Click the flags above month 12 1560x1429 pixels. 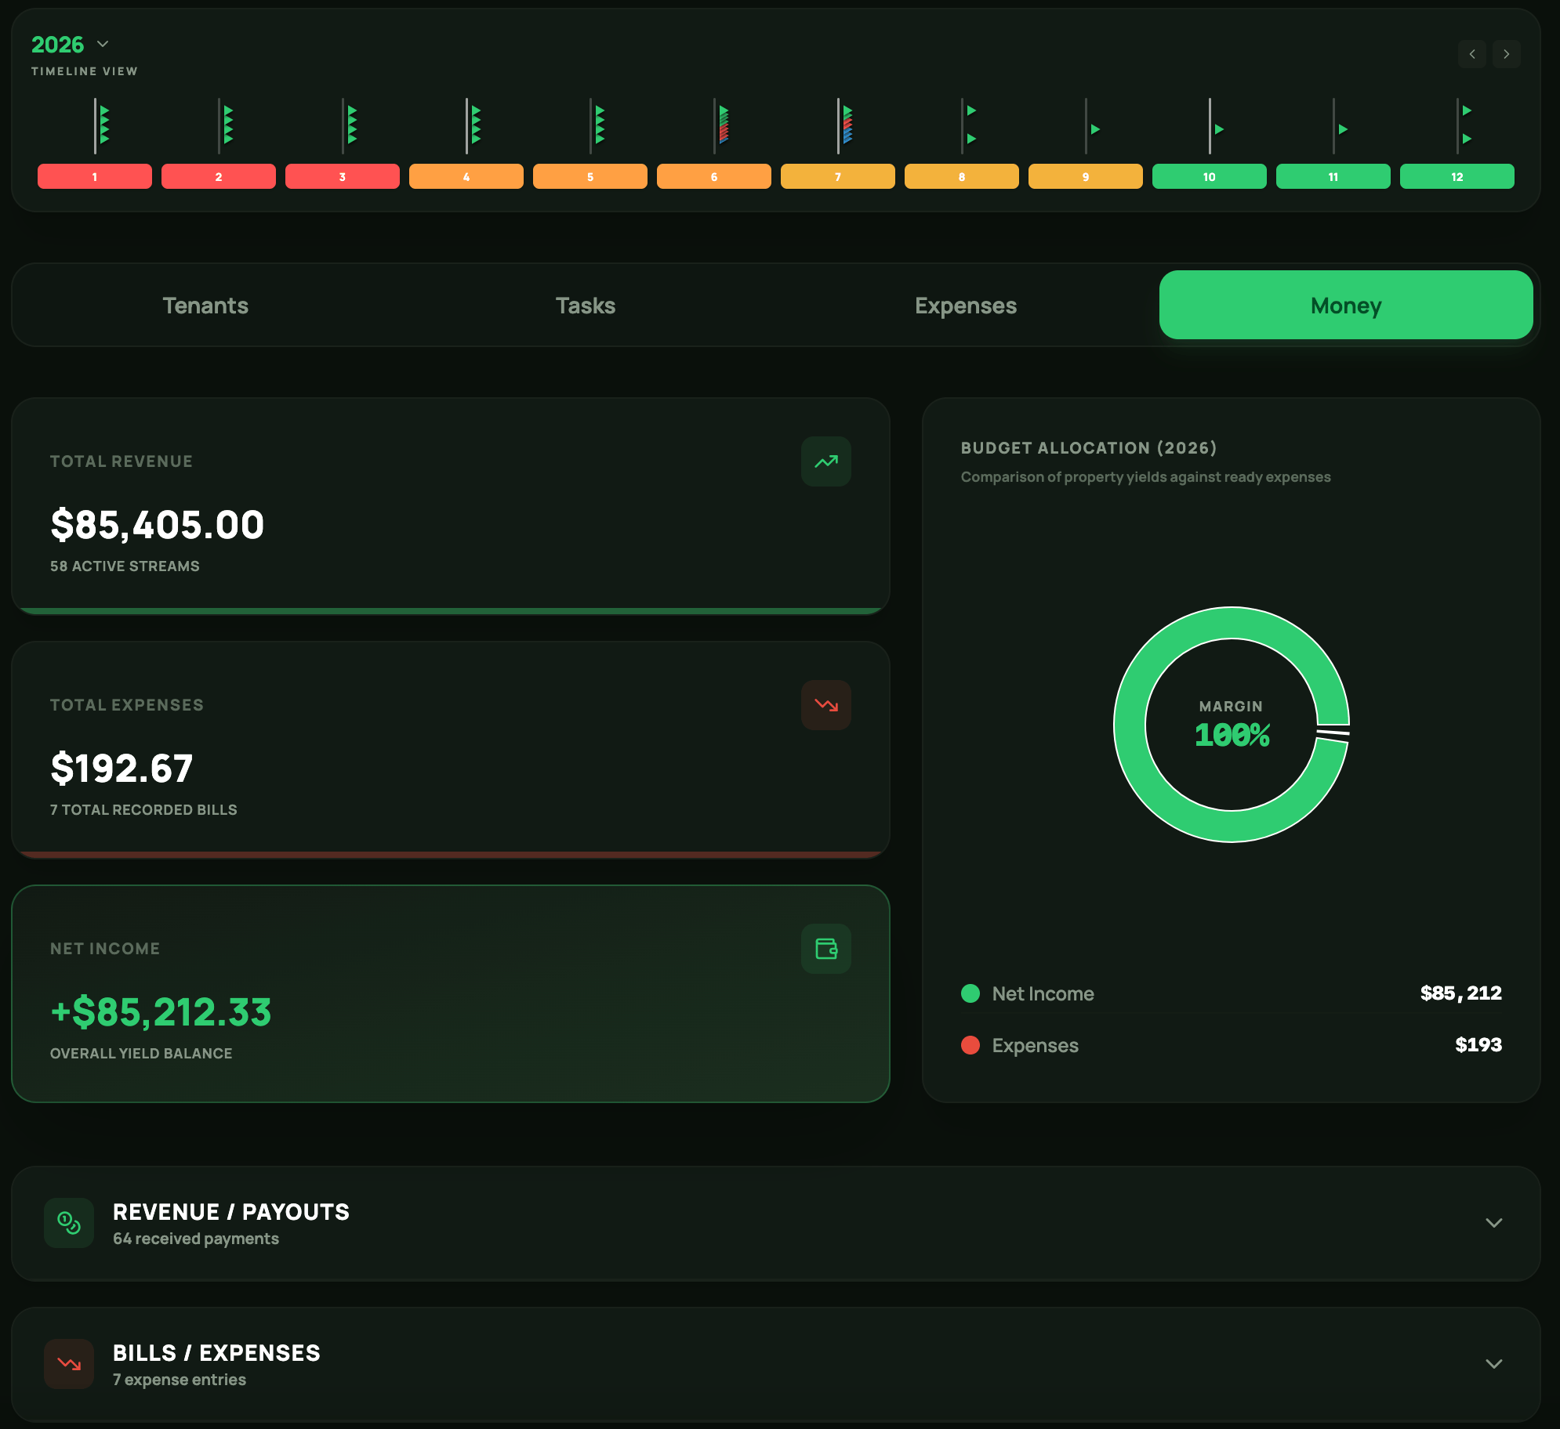click(1467, 125)
